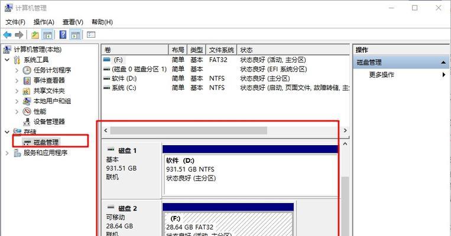Click the 计算机管理 title bar icon
The width and height of the screenshot is (451, 236).
(9, 8)
